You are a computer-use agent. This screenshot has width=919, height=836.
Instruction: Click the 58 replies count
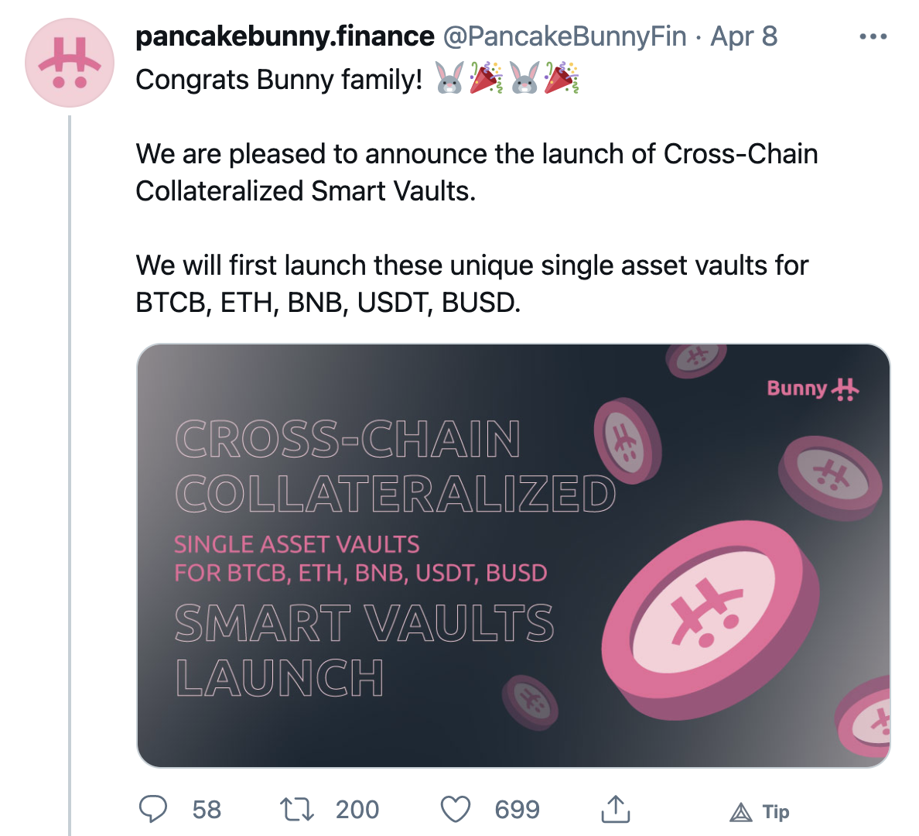[207, 810]
